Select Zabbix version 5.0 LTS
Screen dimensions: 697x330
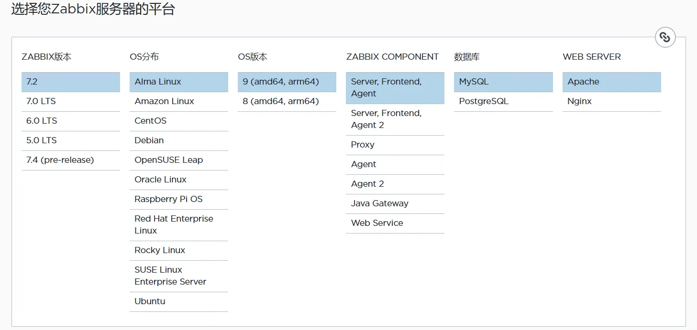[71, 140]
